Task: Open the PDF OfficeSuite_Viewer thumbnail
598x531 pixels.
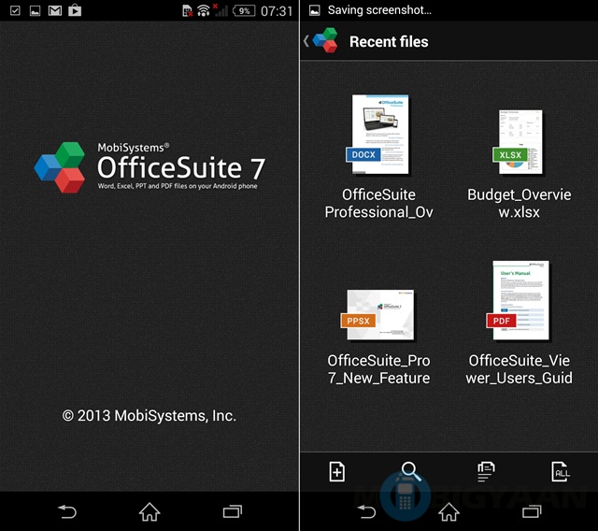Action: 518,300
